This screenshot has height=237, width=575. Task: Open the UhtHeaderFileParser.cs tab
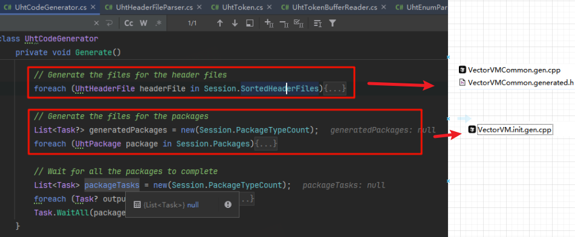154,7
